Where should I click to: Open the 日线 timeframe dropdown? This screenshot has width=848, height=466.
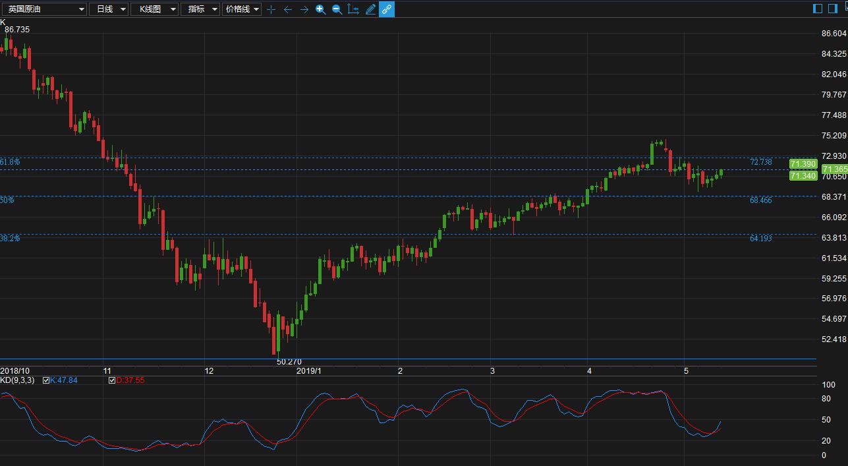(x=109, y=9)
